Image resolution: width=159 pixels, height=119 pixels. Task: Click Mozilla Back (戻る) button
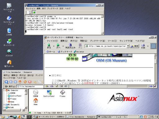pyautogui.click(x=49, y=46)
